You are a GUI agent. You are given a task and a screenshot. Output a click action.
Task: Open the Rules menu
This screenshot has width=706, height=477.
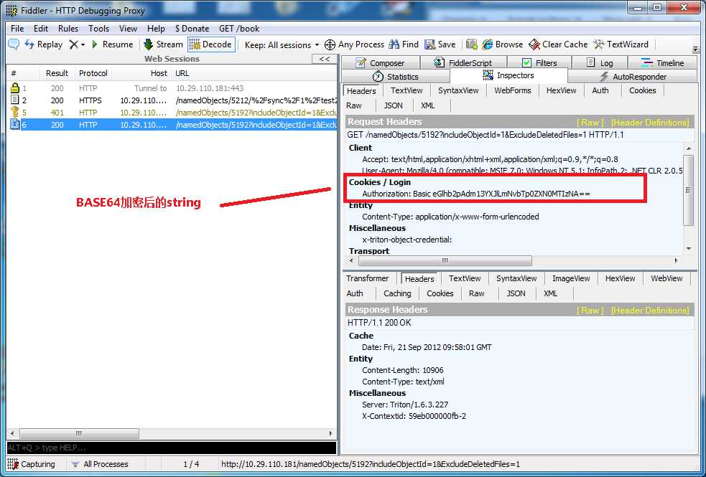68,28
